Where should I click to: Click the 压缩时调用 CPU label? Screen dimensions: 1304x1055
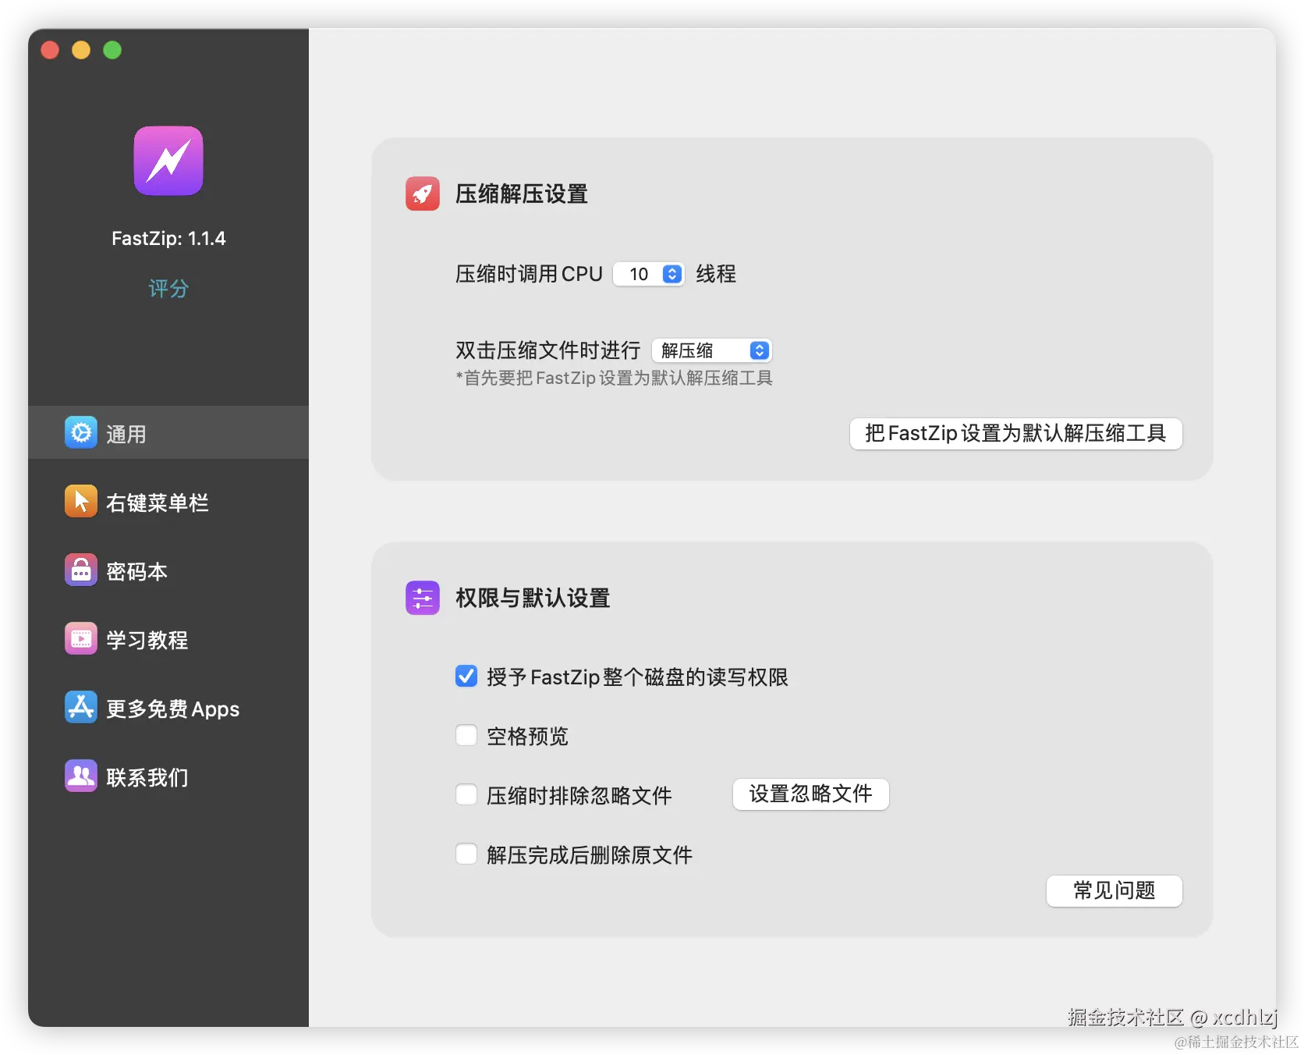[529, 274]
